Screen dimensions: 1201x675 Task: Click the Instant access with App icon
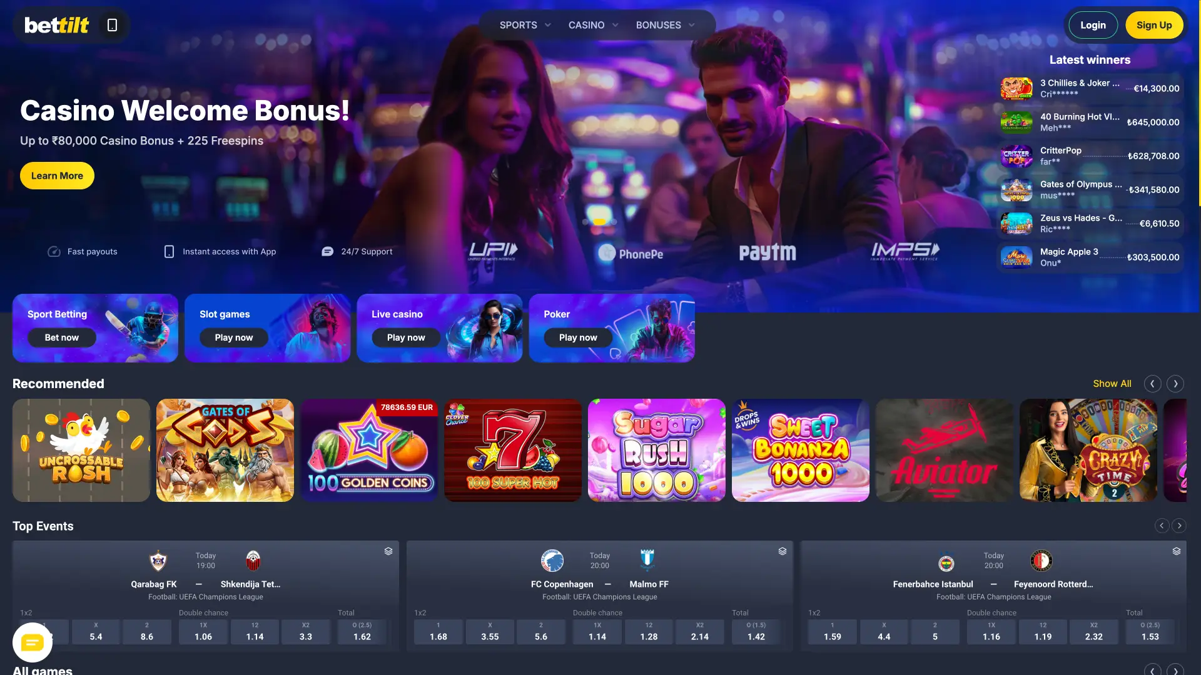pos(169,251)
